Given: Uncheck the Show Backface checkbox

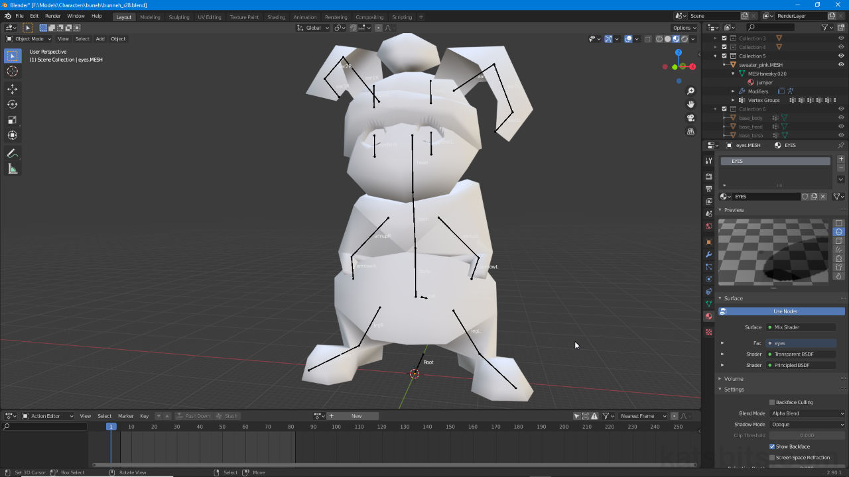Looking at the screenshot, I should click(772, 447).
